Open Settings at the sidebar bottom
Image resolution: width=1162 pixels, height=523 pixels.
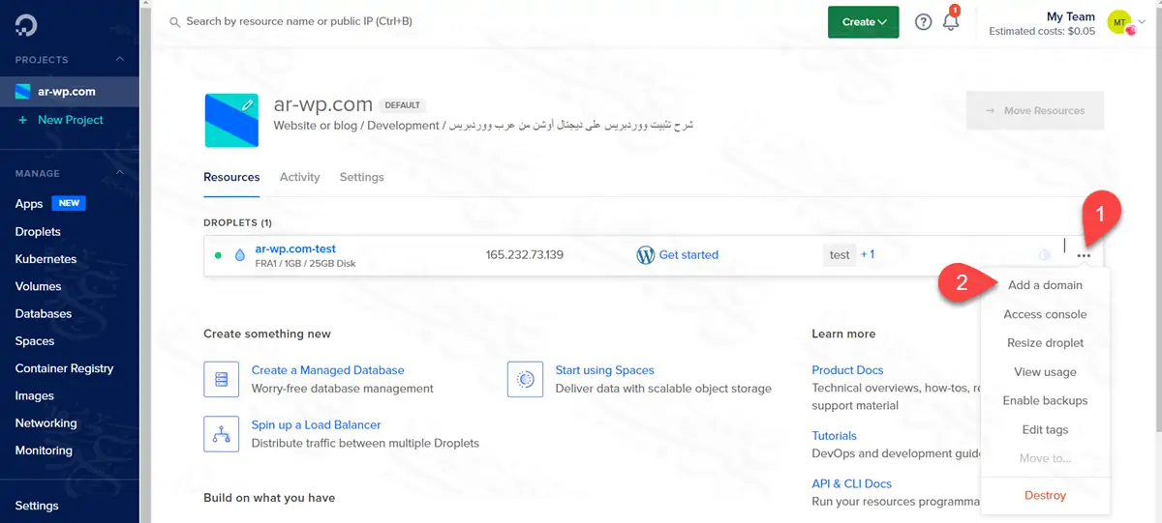click(37, 506)
